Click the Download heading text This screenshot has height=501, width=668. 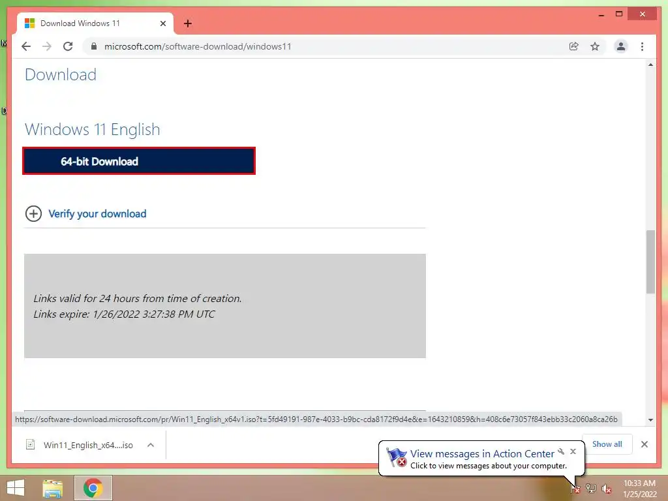pos(61,74)
